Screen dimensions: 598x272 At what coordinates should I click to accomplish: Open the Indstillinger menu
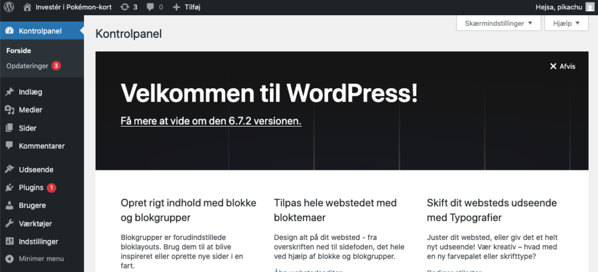pyautogui.click(x=42, y=242)
